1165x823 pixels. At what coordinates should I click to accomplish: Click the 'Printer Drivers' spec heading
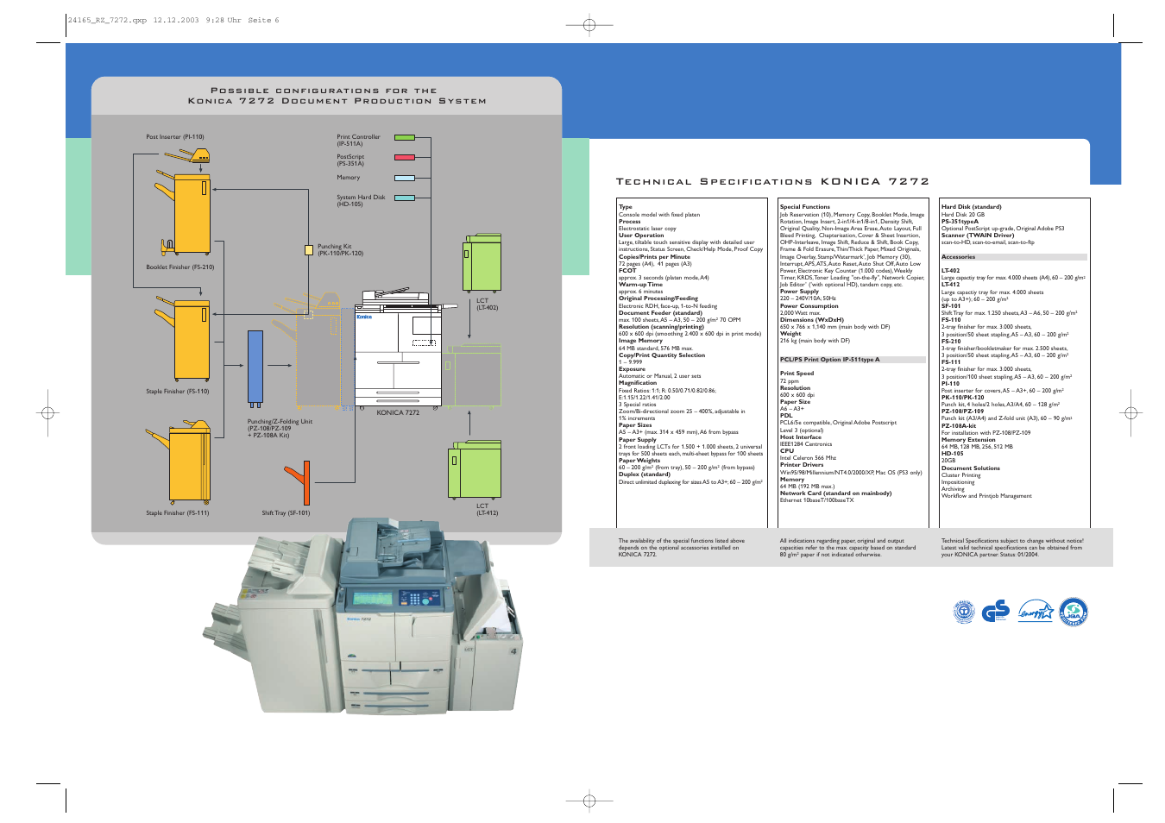[801, 465]
